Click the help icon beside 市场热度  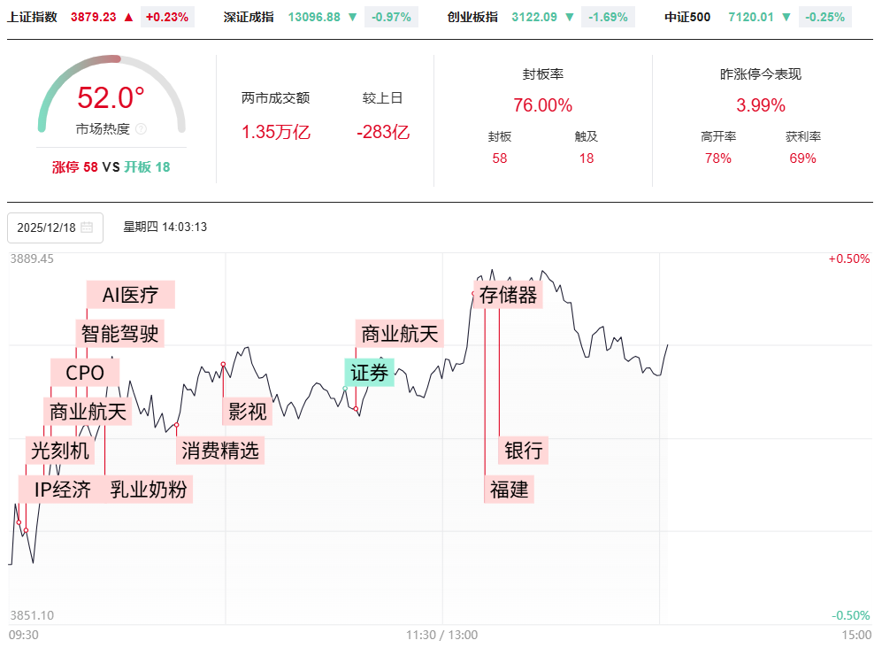click(x=142, y=129)
